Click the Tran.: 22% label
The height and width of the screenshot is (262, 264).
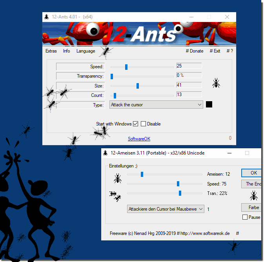click(x=217, y=193)
